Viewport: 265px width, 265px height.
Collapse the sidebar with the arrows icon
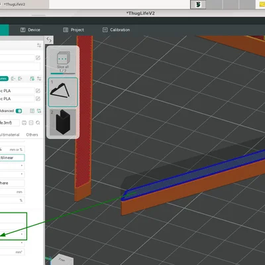[49, 40]
